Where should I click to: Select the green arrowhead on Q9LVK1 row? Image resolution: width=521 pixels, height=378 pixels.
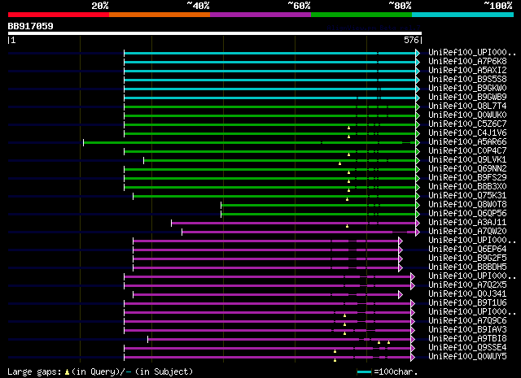click(x=418, y=161)
